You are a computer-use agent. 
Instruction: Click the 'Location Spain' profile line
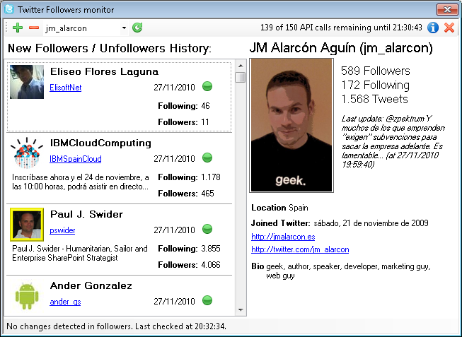point(279,208)
